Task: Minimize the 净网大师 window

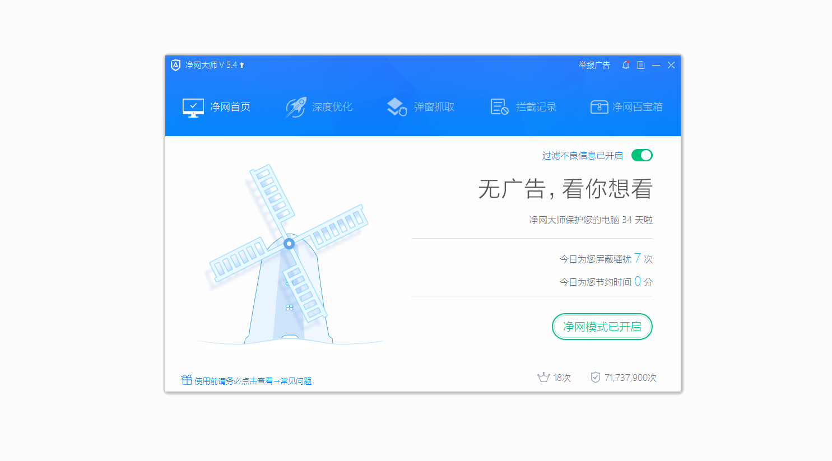Action: (656, 65)
